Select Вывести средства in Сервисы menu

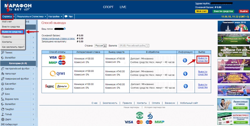(12, 32)
